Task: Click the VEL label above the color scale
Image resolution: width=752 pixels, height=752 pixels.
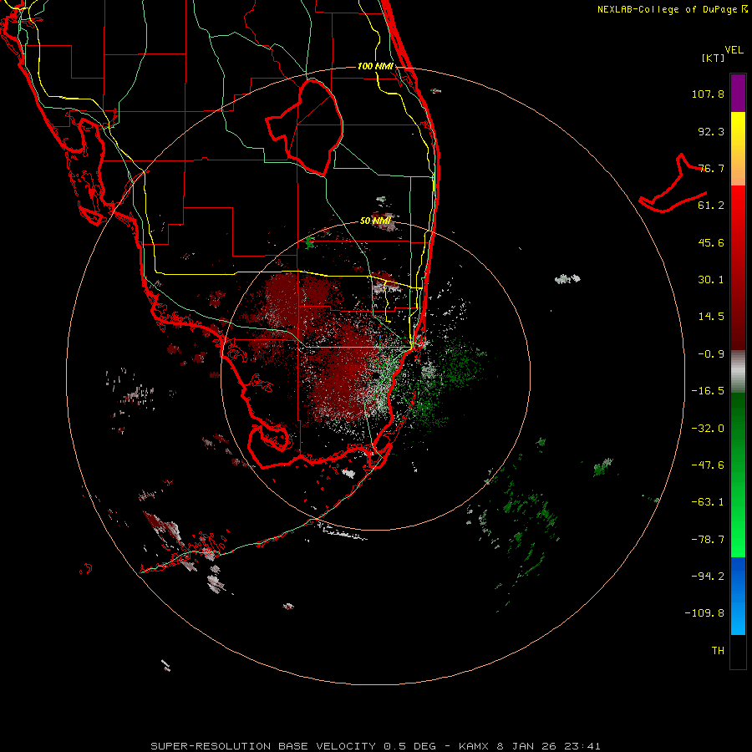Action: tap(734, 50)
